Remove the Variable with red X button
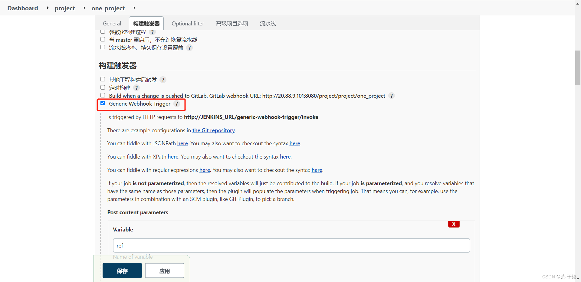Image resolution: width=581 pixels, height=282 pixels. (454, 224)
